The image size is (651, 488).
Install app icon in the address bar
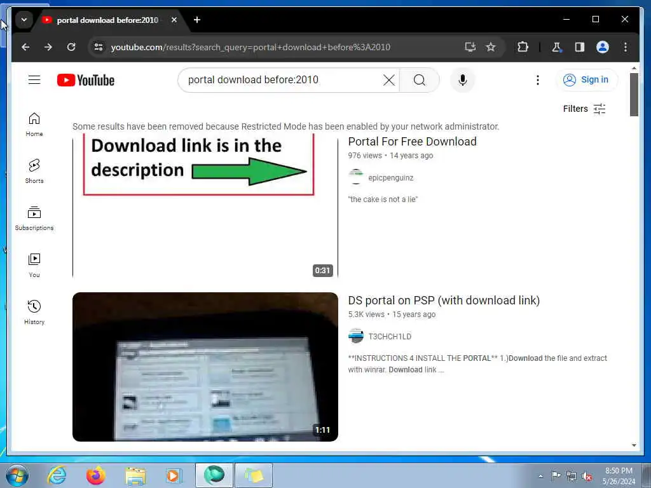point(470,47)
